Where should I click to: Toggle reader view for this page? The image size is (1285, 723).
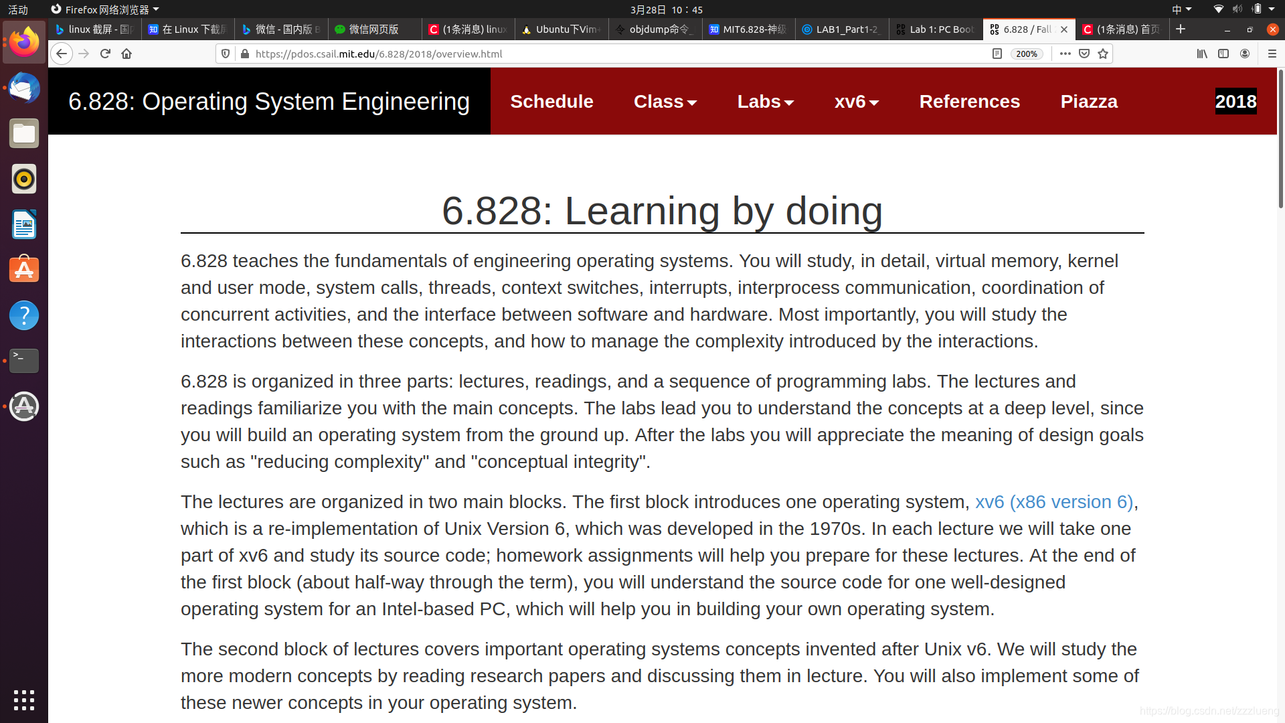click(997, 54)
